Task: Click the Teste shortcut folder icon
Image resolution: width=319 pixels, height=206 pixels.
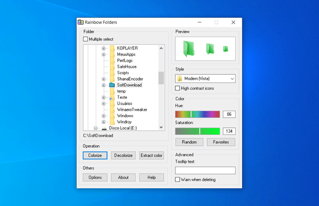Action: [112, 97]
